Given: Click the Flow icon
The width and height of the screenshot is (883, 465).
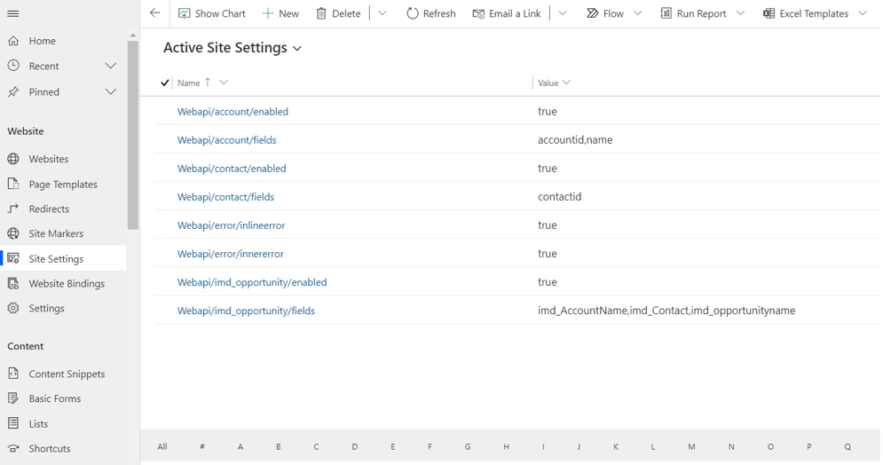Looking at the screenshot, I should [593, 13].
